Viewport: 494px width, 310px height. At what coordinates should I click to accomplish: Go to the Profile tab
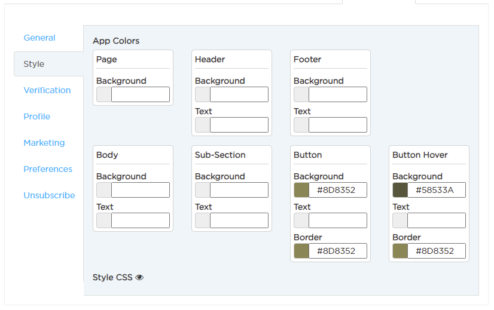[x=37, y=116]
